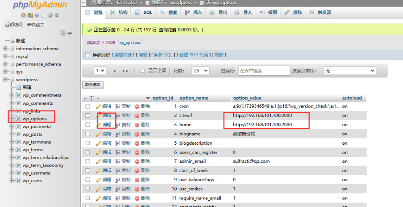Screen dimensions: 403x207
Task: Click the wp_users table icon in tree
Action: [x=18, y=181]
